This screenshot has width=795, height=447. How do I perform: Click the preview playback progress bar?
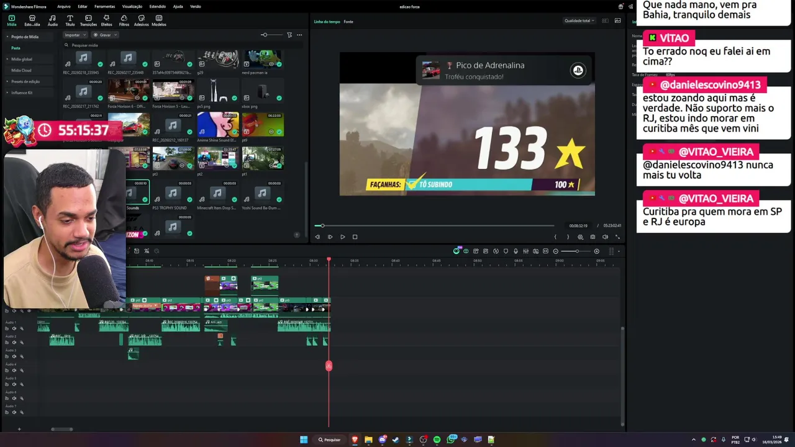pyautogui.click(x=435, y=225)
